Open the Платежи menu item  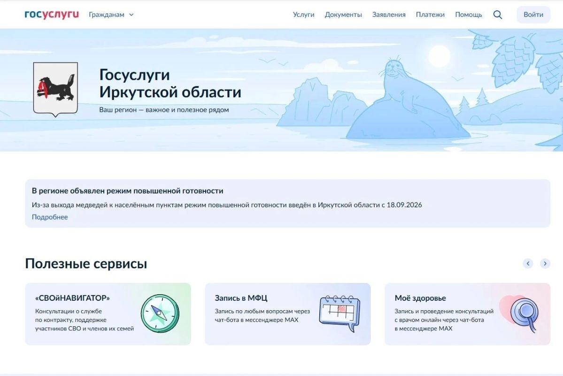click(430, 15)
